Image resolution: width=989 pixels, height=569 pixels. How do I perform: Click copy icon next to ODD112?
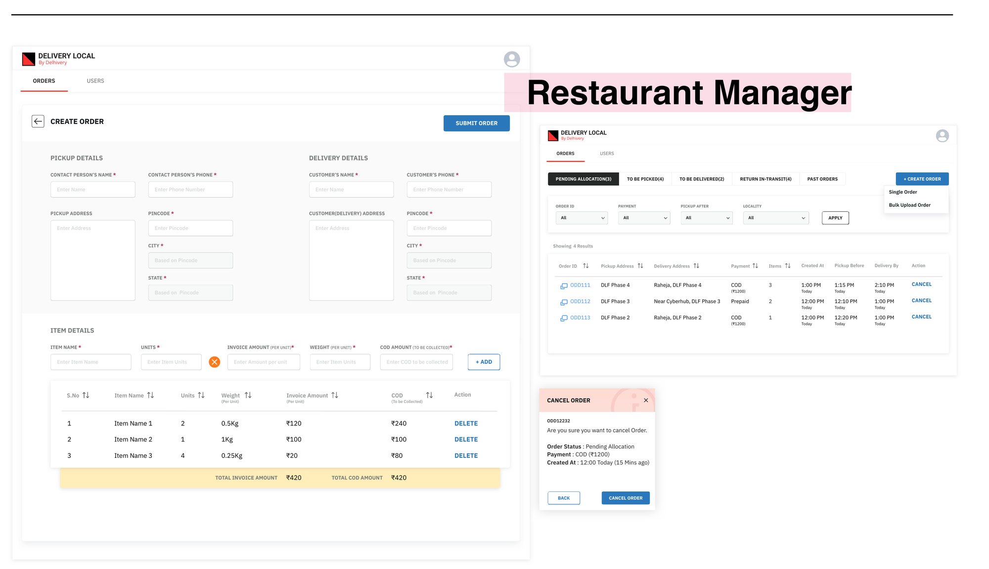pyautogui.click(x=564, y=302)
